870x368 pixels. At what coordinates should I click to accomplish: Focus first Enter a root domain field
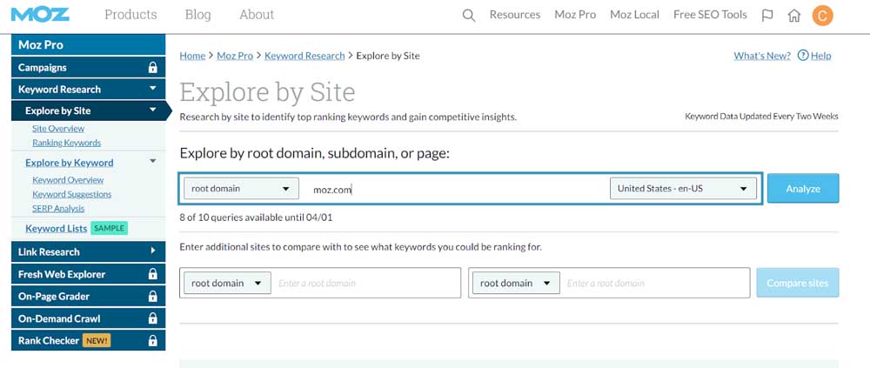pos(366,283)
